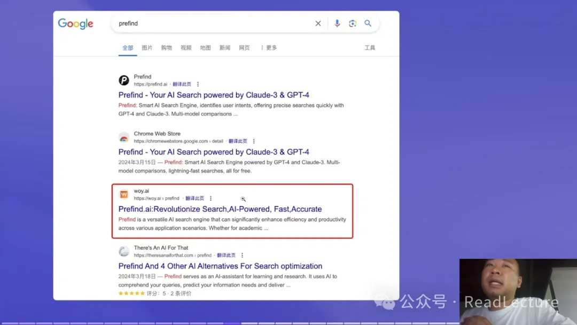Click the search input field containing 'prefind'
The image size is (577, 325).
tap(214, 24)
